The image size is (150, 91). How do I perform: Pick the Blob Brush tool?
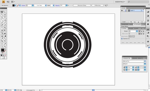click(2, 25)
